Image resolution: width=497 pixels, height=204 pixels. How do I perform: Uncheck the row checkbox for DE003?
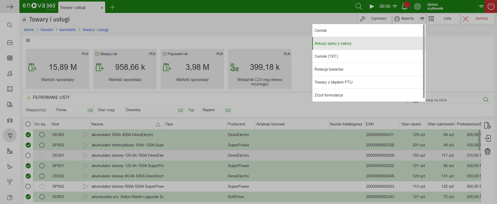pyautogui.click(x=28, y=135)
